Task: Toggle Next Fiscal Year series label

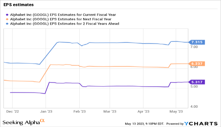Action: tap(61, 19)
